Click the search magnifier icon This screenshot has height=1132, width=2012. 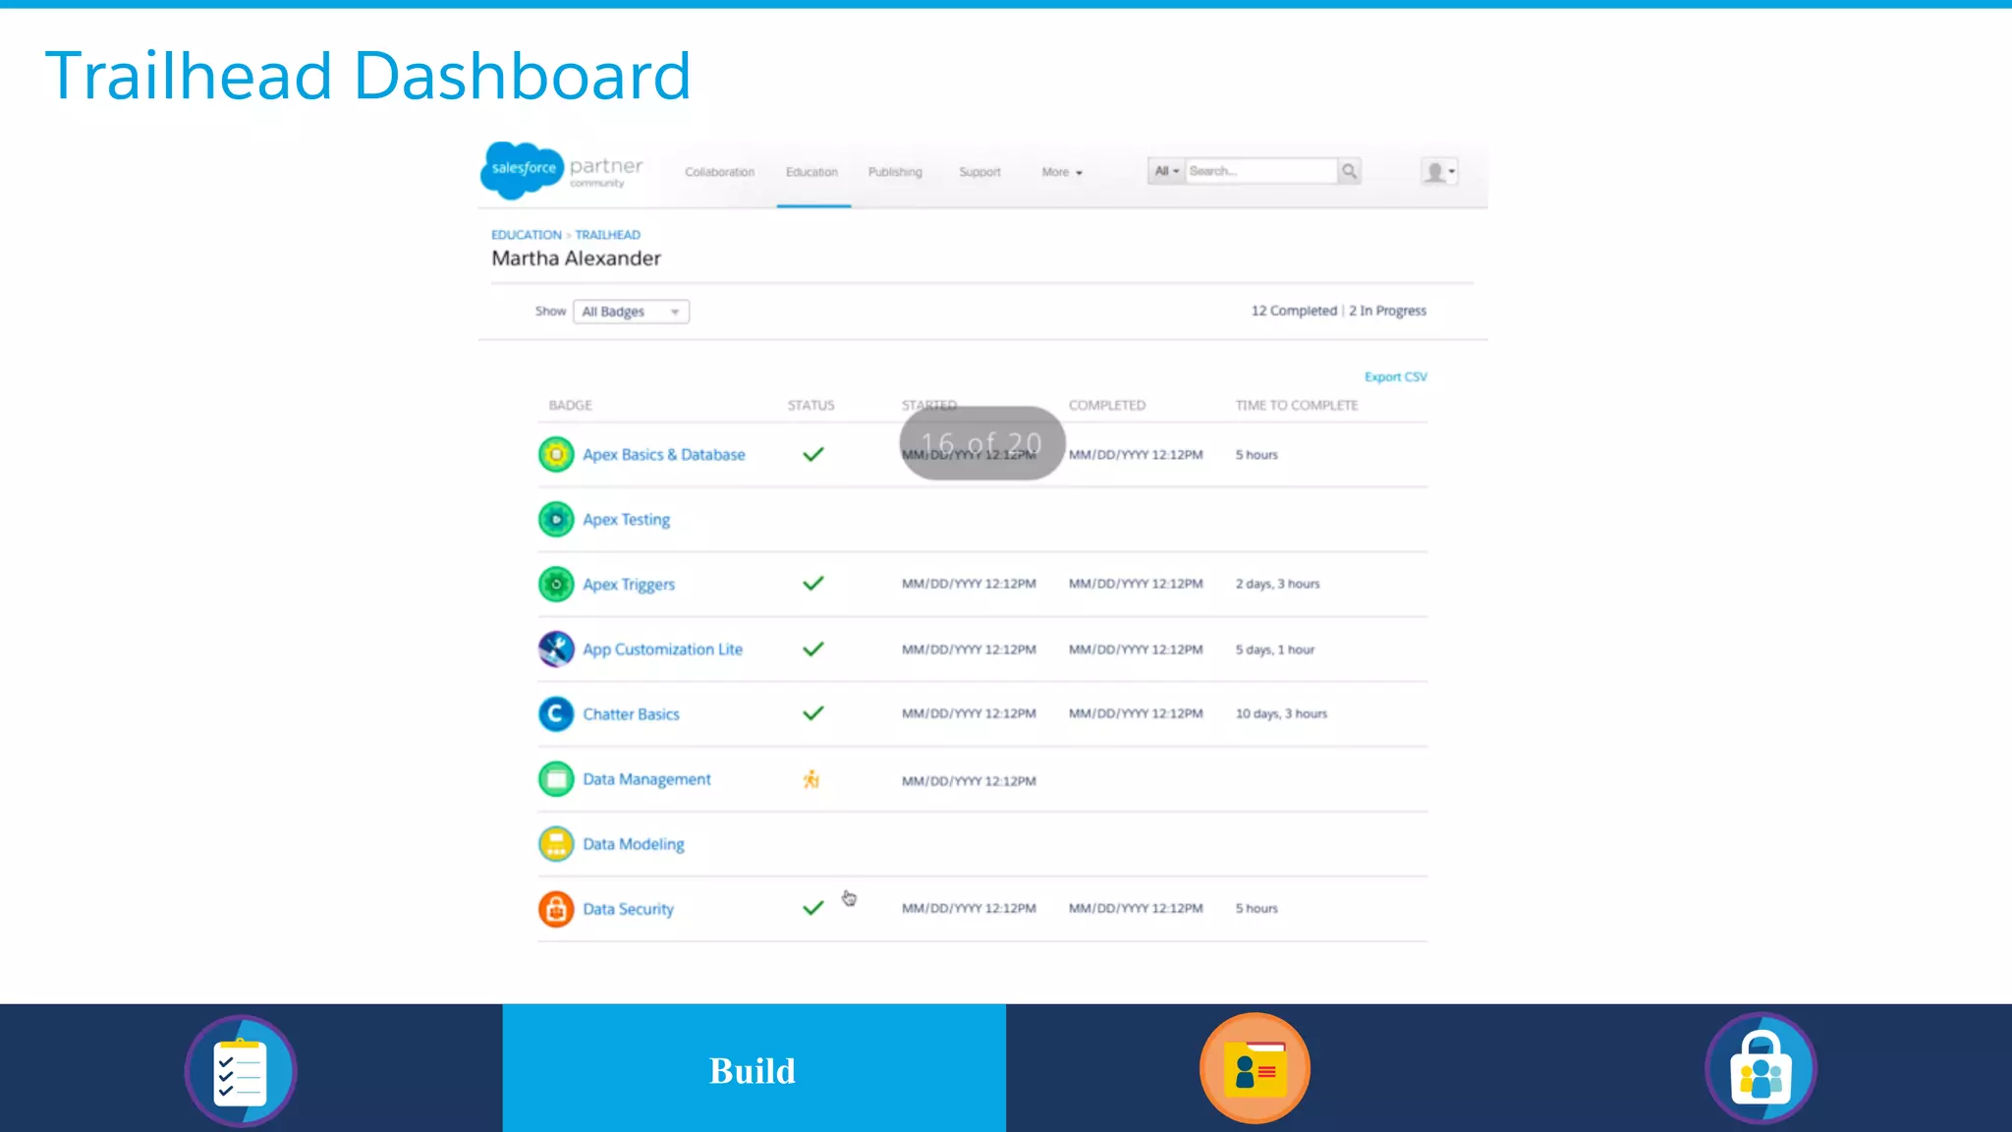tap(1350, 171)
